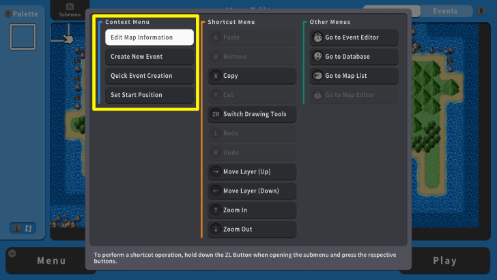Open Quick Event Creation
This screenshot has width=497, height=280.
pos(150,76)
